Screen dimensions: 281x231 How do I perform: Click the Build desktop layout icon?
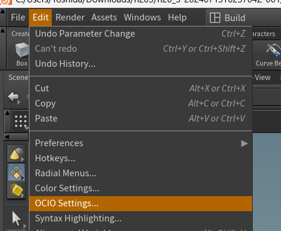[x=215, y=17]
